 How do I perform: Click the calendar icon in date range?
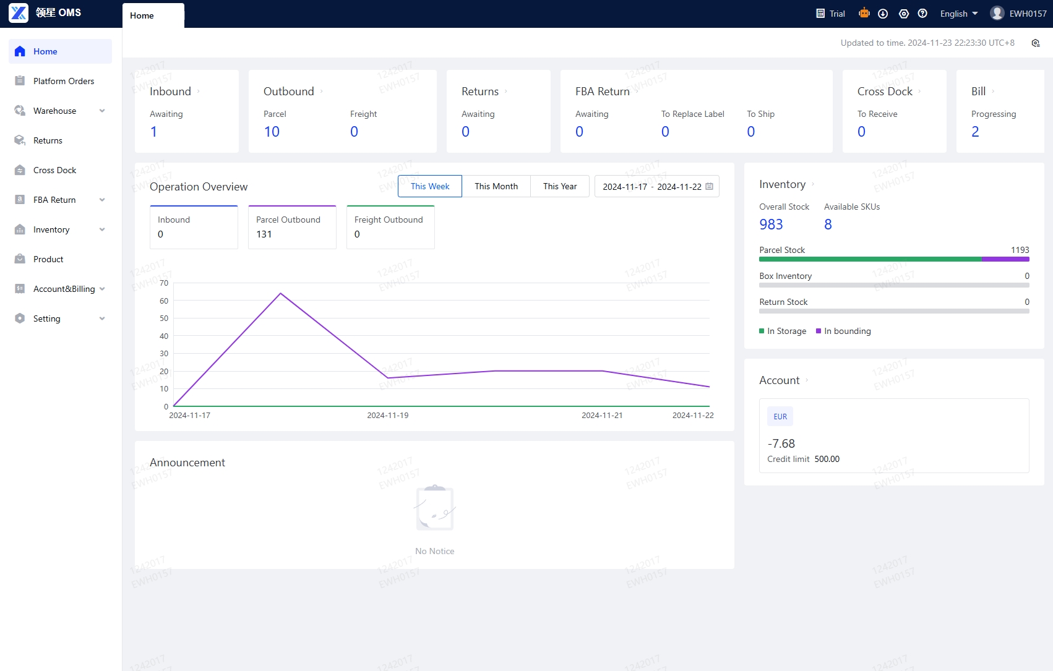[x=710, y=186]
